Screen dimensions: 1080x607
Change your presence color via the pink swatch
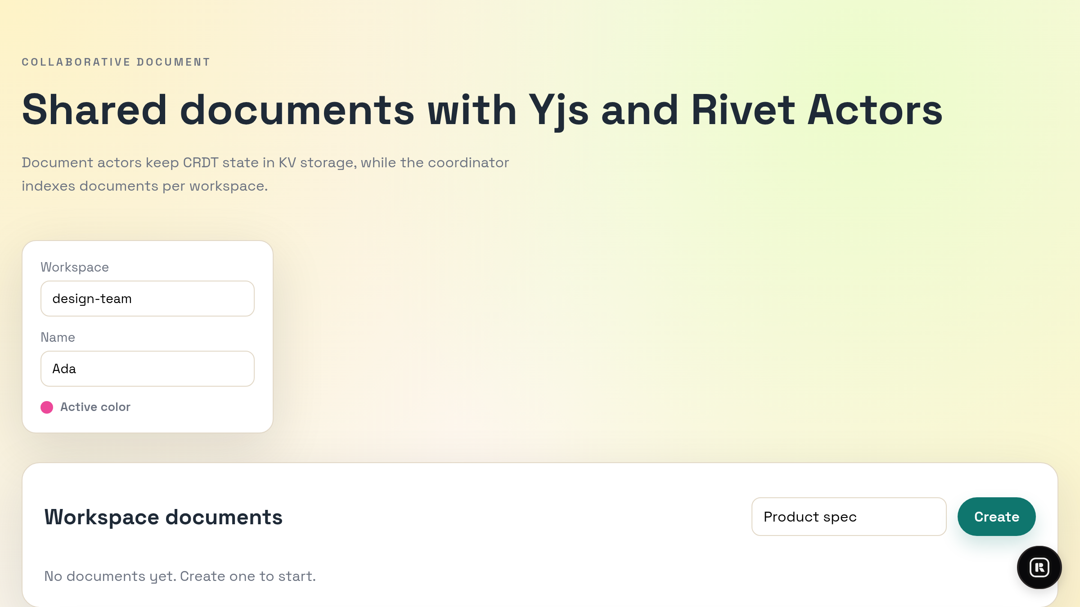[47, 408]
